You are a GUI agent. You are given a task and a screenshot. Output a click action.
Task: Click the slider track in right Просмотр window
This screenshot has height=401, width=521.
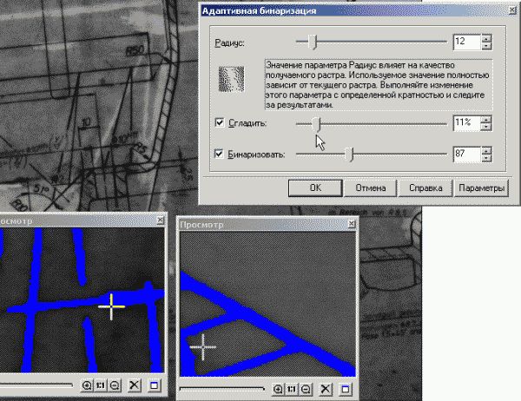coord(222,388)
